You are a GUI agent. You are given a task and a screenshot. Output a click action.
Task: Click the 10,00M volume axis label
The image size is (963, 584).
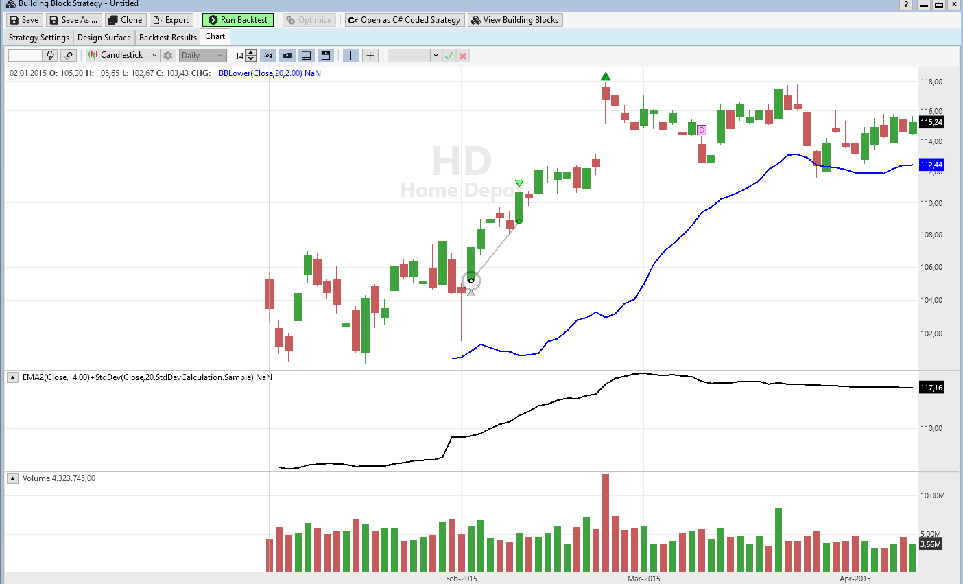click(933, 495)
